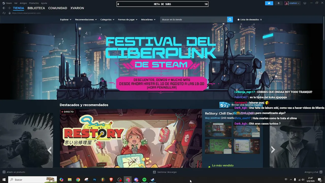Open the Windows Start menu

click(4, 180)
